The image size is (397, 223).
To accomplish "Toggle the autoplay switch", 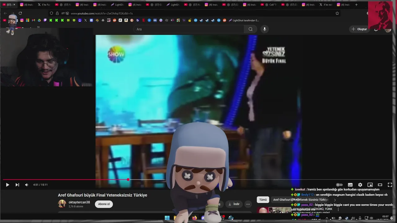I will tap(340, 185).
